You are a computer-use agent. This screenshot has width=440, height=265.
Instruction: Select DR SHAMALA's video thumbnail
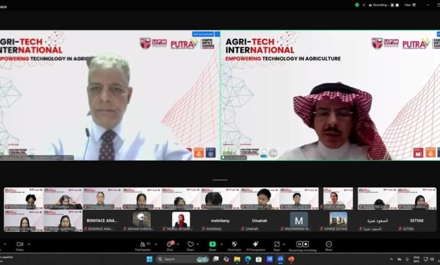click(x=63, y=198)
